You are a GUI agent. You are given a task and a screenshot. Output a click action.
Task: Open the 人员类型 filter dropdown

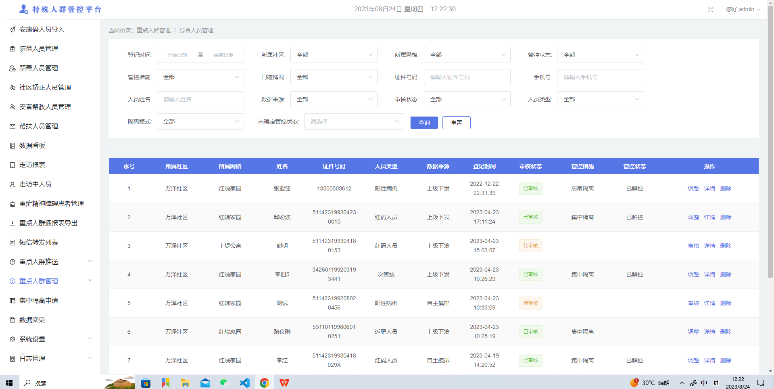600,99
